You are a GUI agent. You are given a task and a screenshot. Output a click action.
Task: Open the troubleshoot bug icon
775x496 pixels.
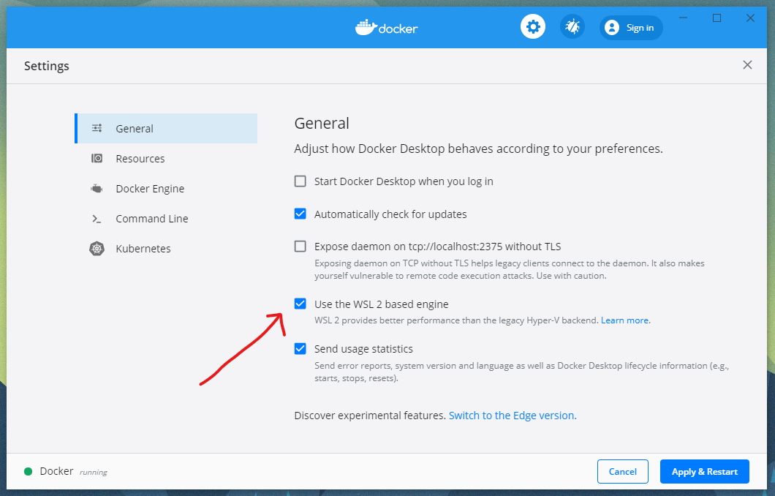[x=572, y=27]
